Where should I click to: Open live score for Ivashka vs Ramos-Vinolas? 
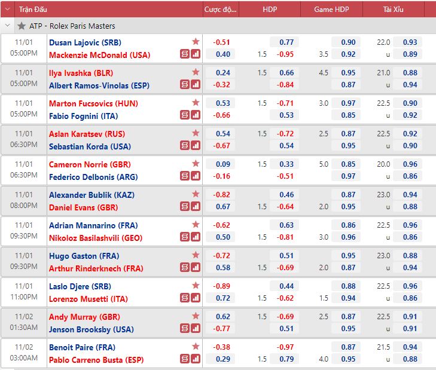coord(185,84)
